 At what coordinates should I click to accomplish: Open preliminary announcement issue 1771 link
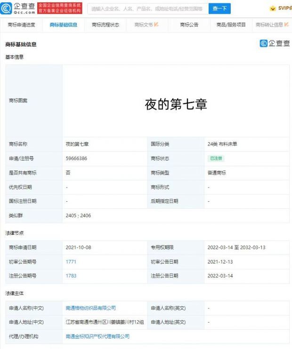pos(71,262)
